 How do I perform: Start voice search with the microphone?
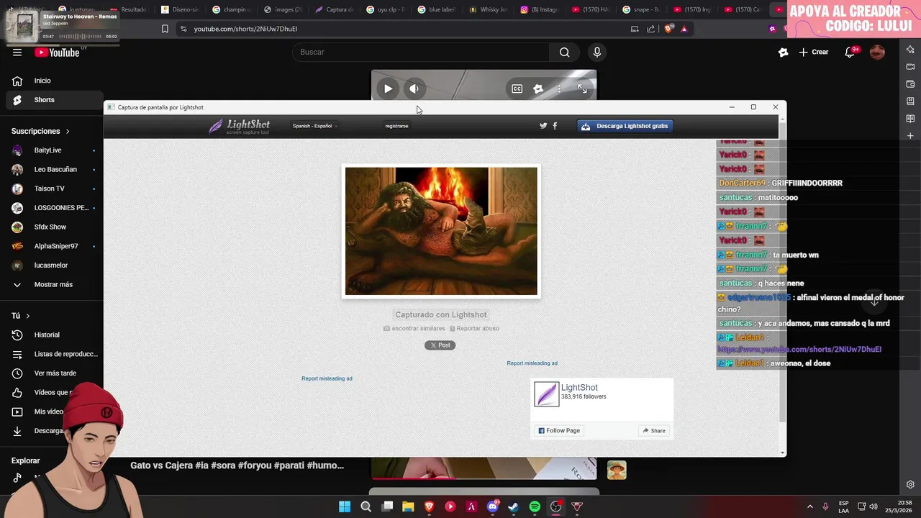pos(596,53)
